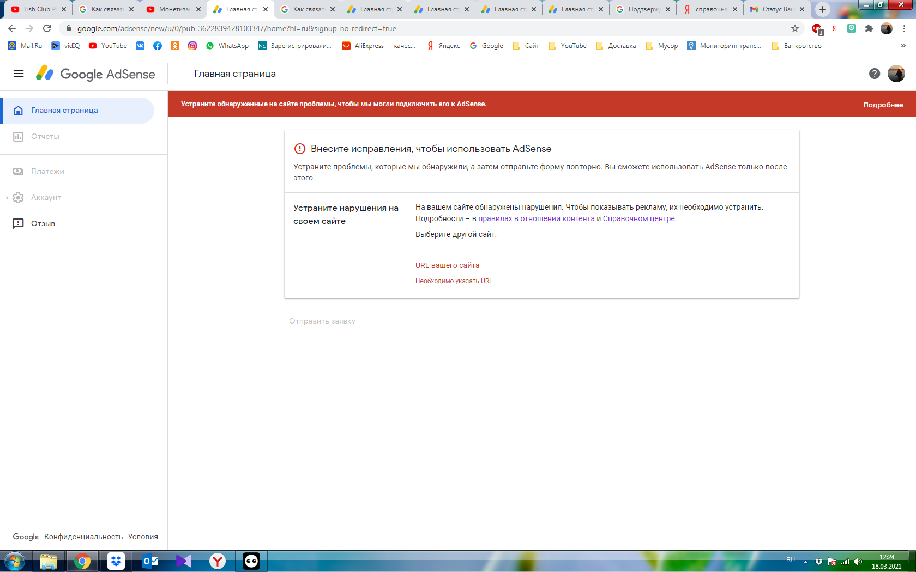Open the Extensions puzzle piece icon
The image size is (916, 572).
[869, 28]
